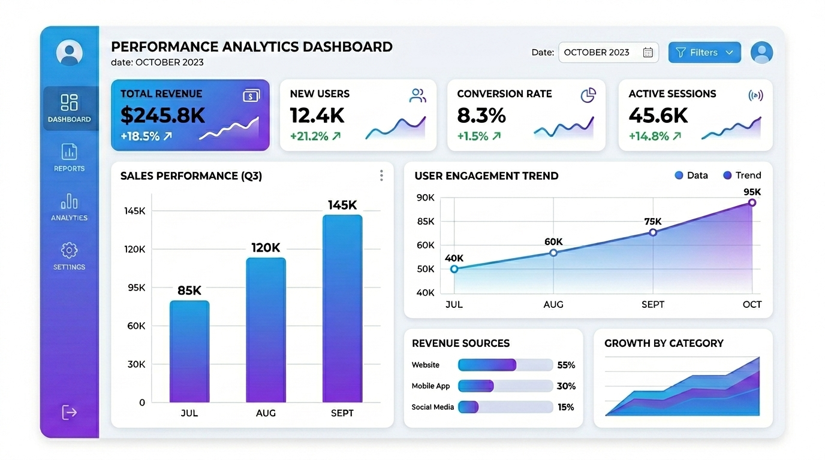Click the Active Sessions sparkline
Screen dimensions: 825x460
[x=731, y=128]
